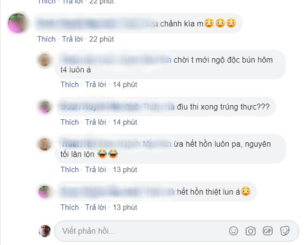Like the 'đìu thi xong trúng thực???' comment
The height and width of the screenshot is (245, 304).
click(70, 122)
